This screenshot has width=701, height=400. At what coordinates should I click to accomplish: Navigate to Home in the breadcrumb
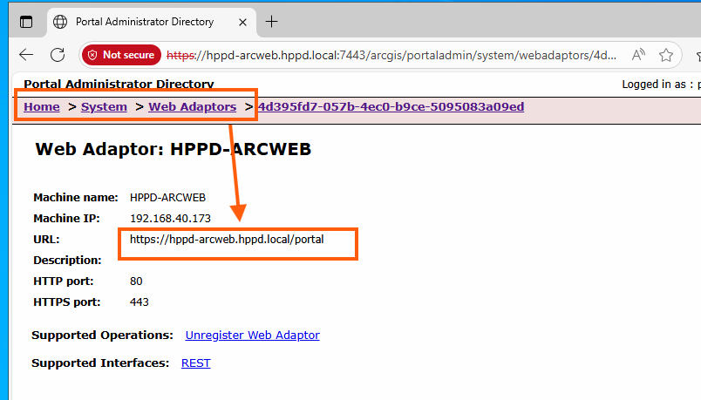pyautogui.click(x=42, y=107)
